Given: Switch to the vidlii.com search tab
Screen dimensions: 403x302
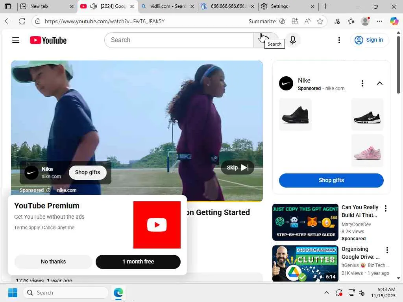Looking at the screenshot, I should click(x=168, y=6).
